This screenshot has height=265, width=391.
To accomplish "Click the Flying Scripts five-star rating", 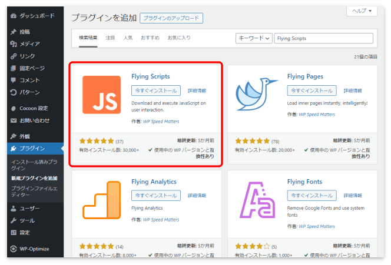I will click(97, 142).
